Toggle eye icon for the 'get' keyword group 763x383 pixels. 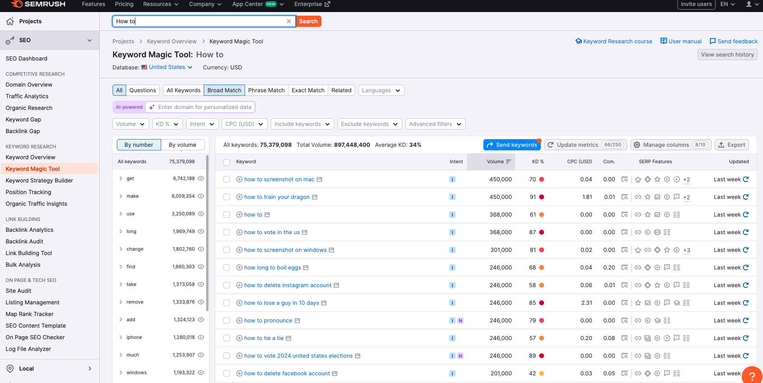pos(201,178)
